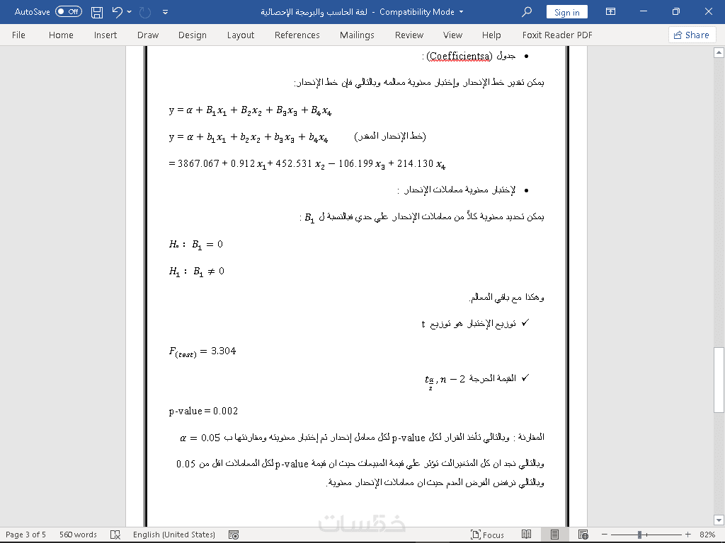Expand the Compatibility Mode title dropdown

[461, 12]
